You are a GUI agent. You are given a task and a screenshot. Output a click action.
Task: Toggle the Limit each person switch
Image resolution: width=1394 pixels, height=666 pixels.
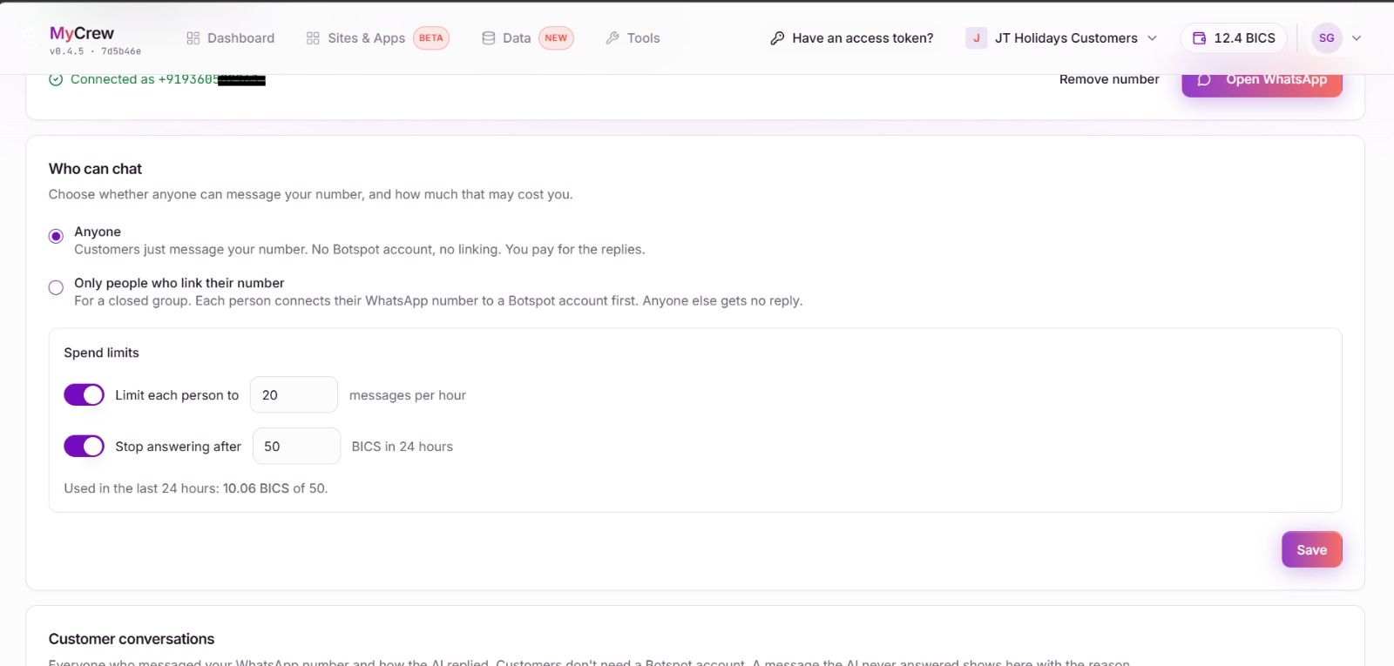click(84, 395)
